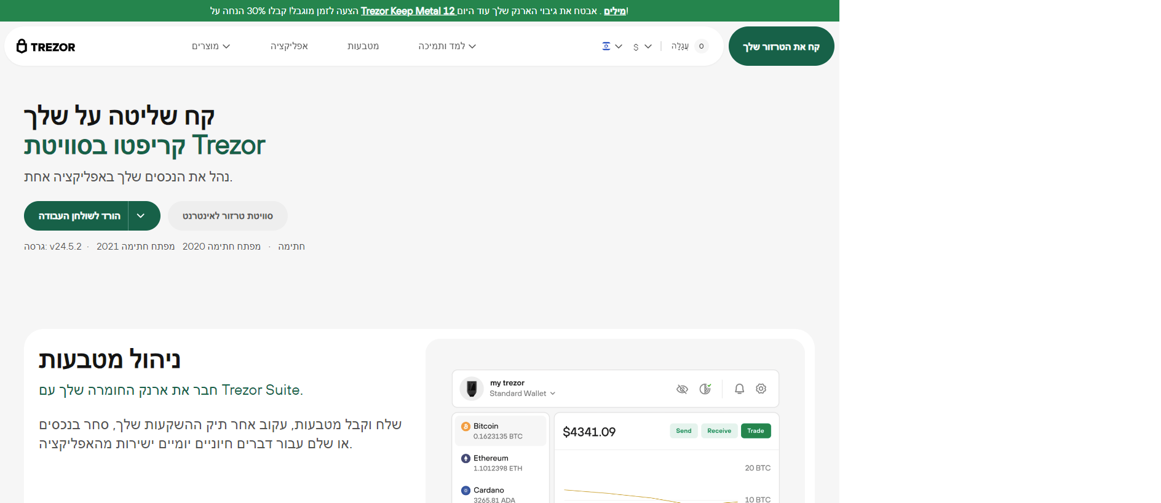
Task: Open the $ currency selector
Action: [x=642, y=46]
